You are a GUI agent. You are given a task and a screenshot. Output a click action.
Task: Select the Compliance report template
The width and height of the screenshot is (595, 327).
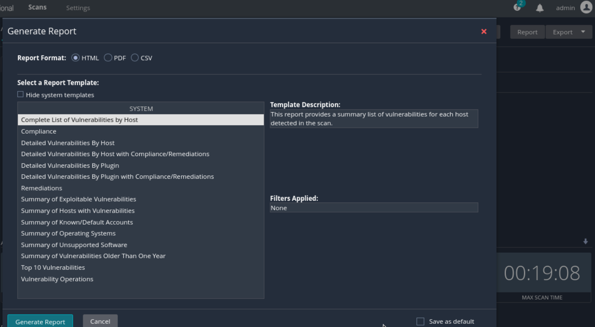pos(39,131)
